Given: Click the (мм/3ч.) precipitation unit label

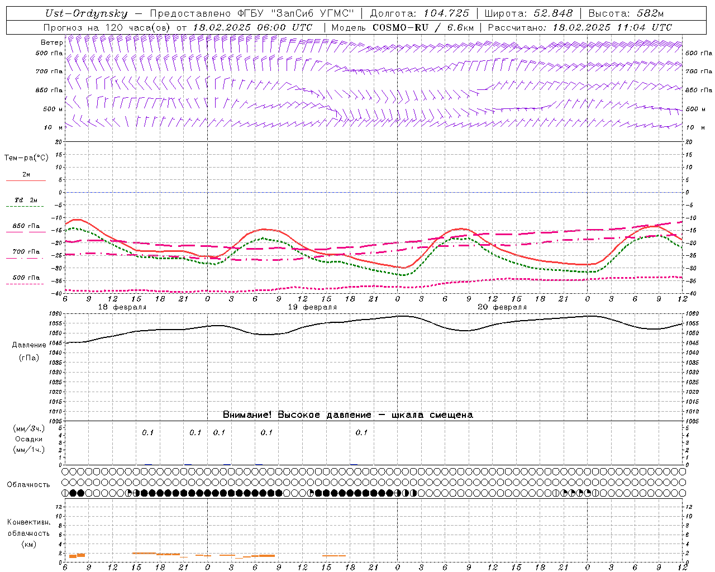Looking at the screenshot, I should tap(28, 428).
